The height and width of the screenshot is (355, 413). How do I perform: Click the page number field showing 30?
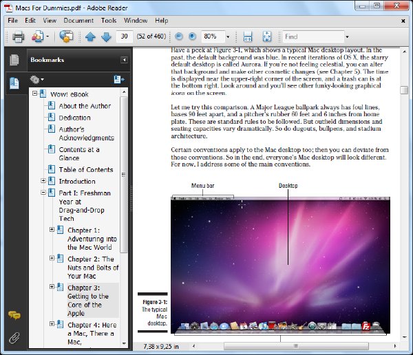tap(125, 36)
